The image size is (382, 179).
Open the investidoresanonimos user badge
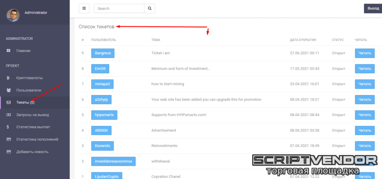pyautogui.click(x=113, y=161)
